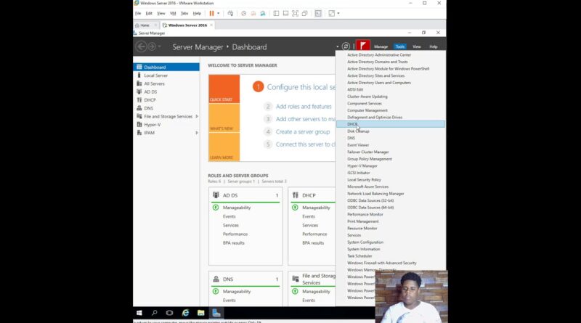Image resolution: width=581 pixels, height=323 pixels.
Task: Click the DHCP tile icon
Action: click(296, 195)
